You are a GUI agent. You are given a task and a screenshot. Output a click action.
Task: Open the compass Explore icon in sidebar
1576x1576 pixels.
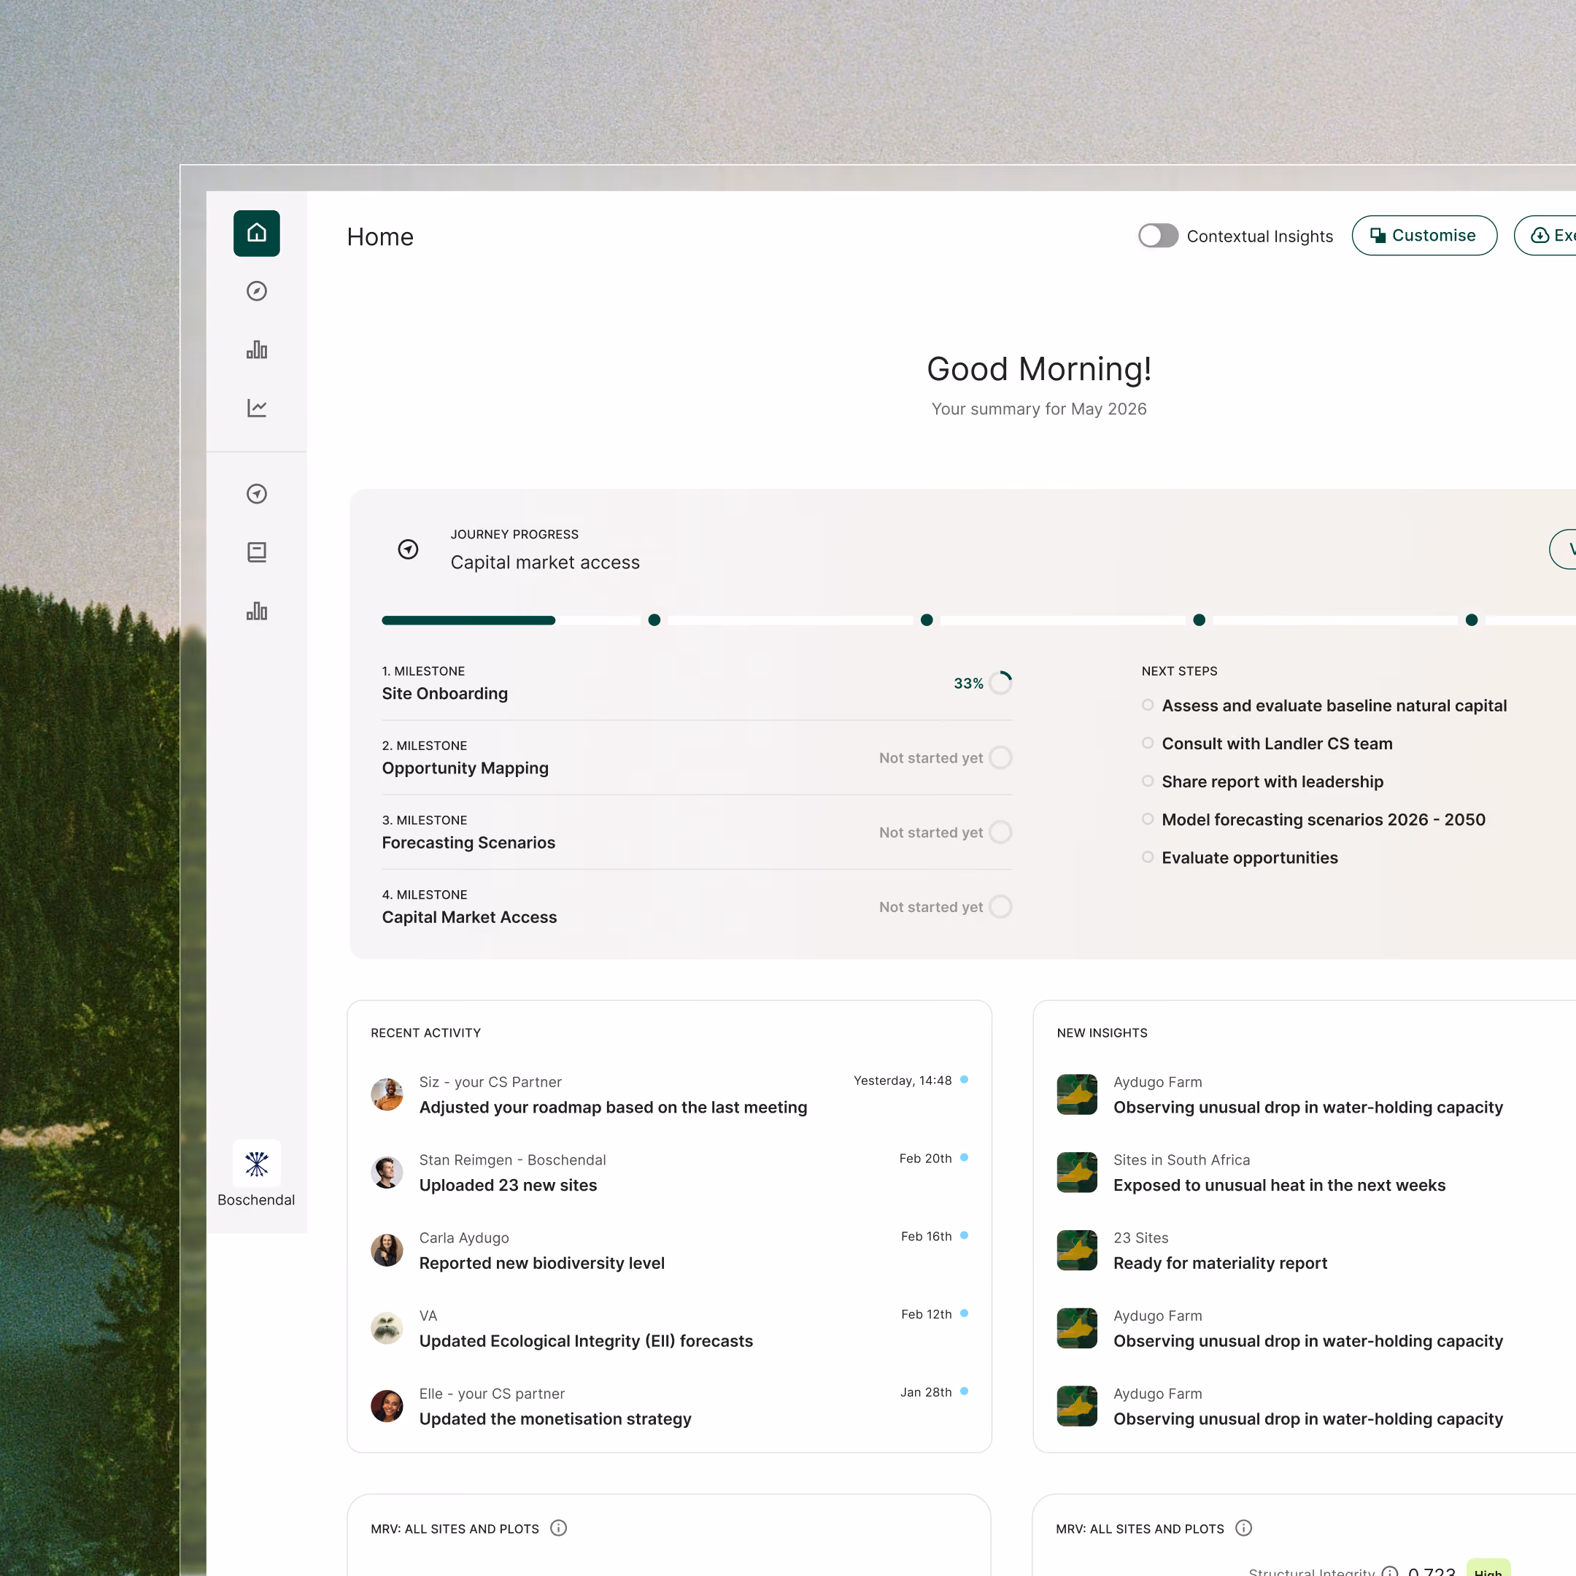point(256,291)
